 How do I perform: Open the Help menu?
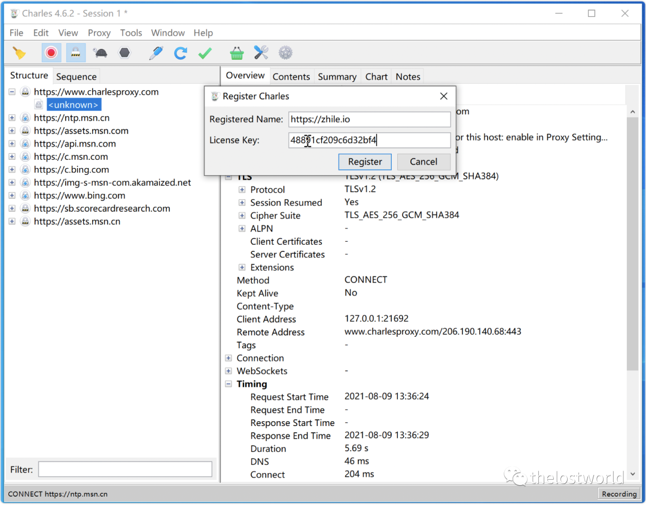[x=203, y=33]
